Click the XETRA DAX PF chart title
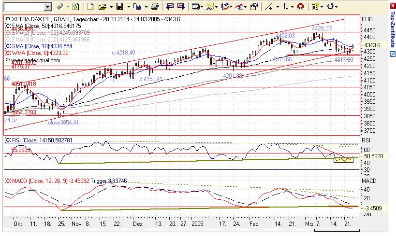This screenshot has width=396, height=236. pyautogui.click(x=96, y=19)
